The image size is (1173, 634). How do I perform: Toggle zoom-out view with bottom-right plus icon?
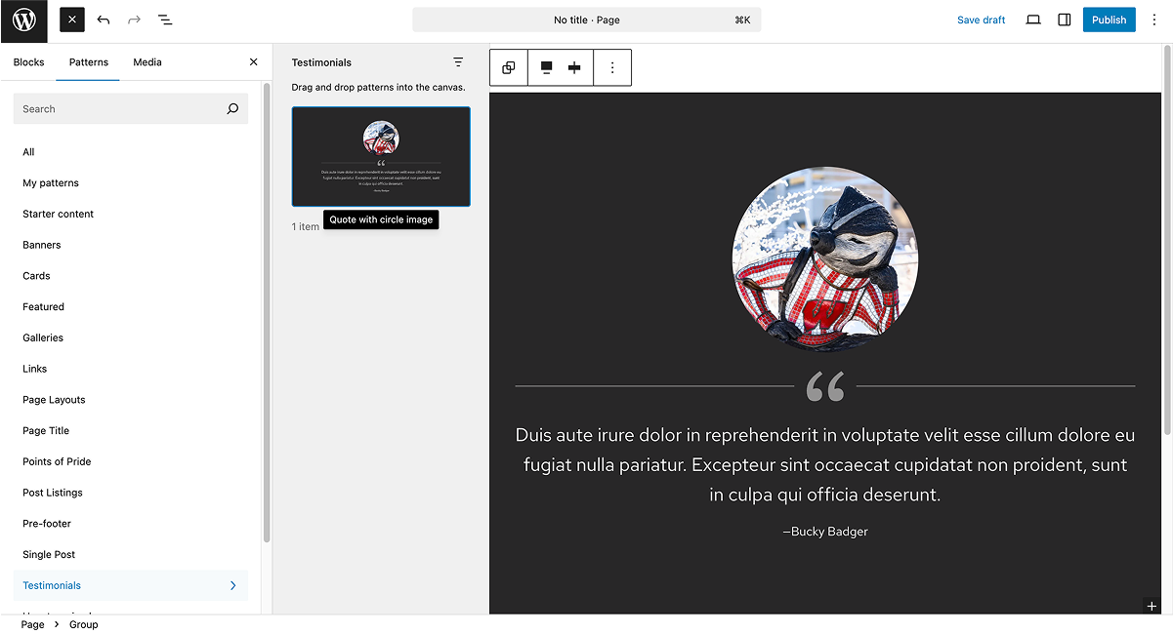[1152, 606]
